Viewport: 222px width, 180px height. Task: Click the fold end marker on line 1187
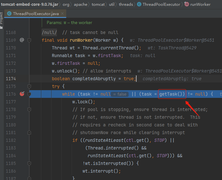[29, 178]
